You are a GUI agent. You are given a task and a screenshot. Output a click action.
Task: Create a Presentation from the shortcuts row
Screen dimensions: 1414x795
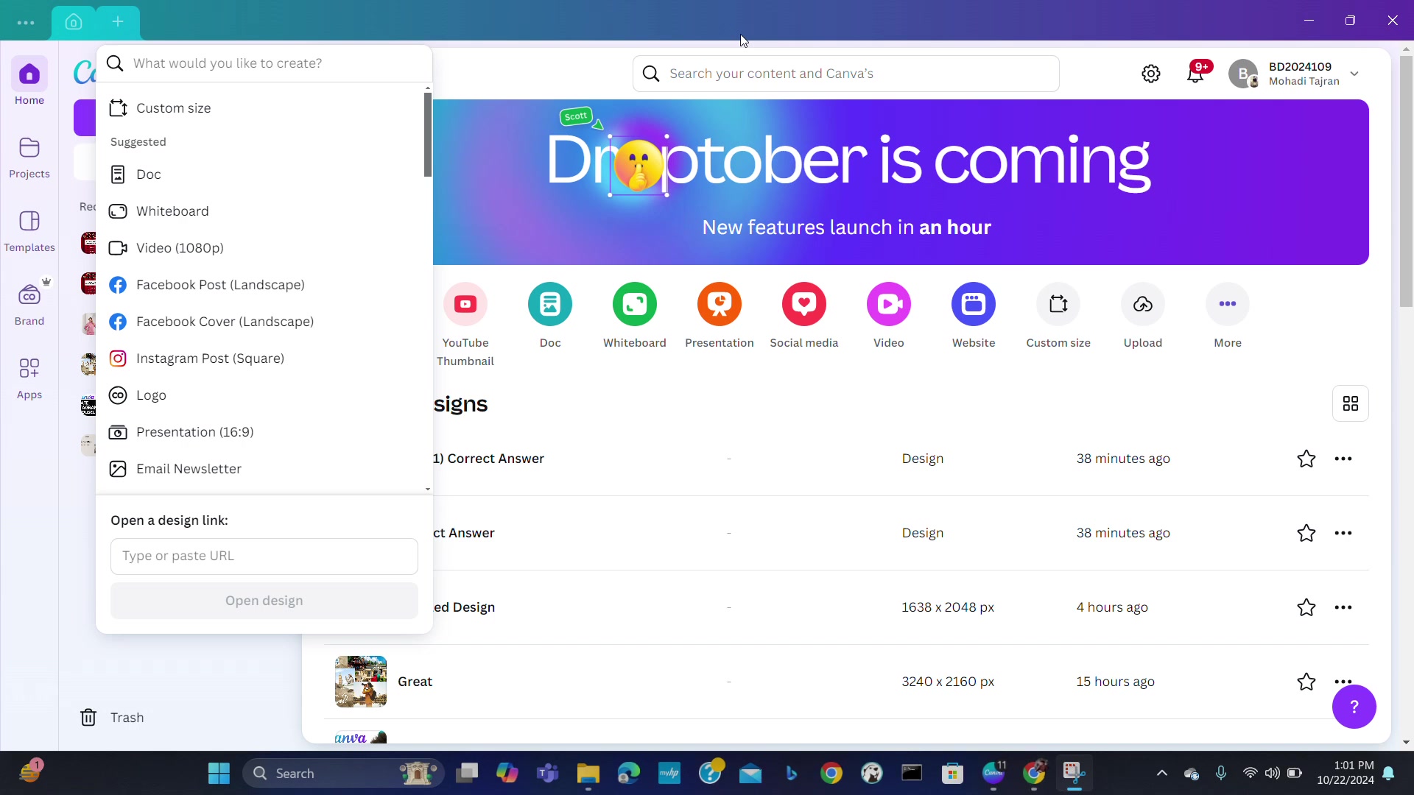720,315
